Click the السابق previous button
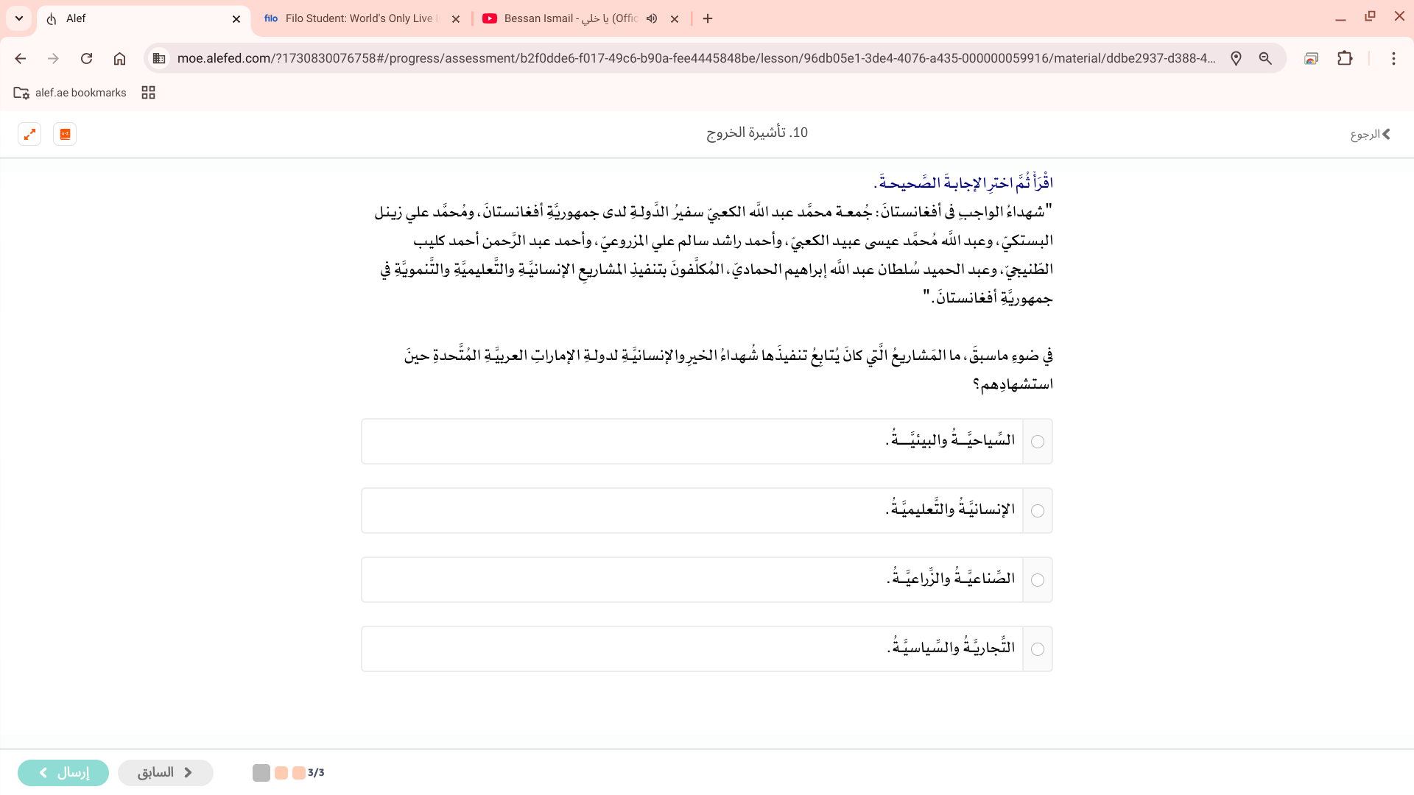Image resolution: width=1414 pixels, height=795 pixels. pyautogui.click(x=165, y=772)
